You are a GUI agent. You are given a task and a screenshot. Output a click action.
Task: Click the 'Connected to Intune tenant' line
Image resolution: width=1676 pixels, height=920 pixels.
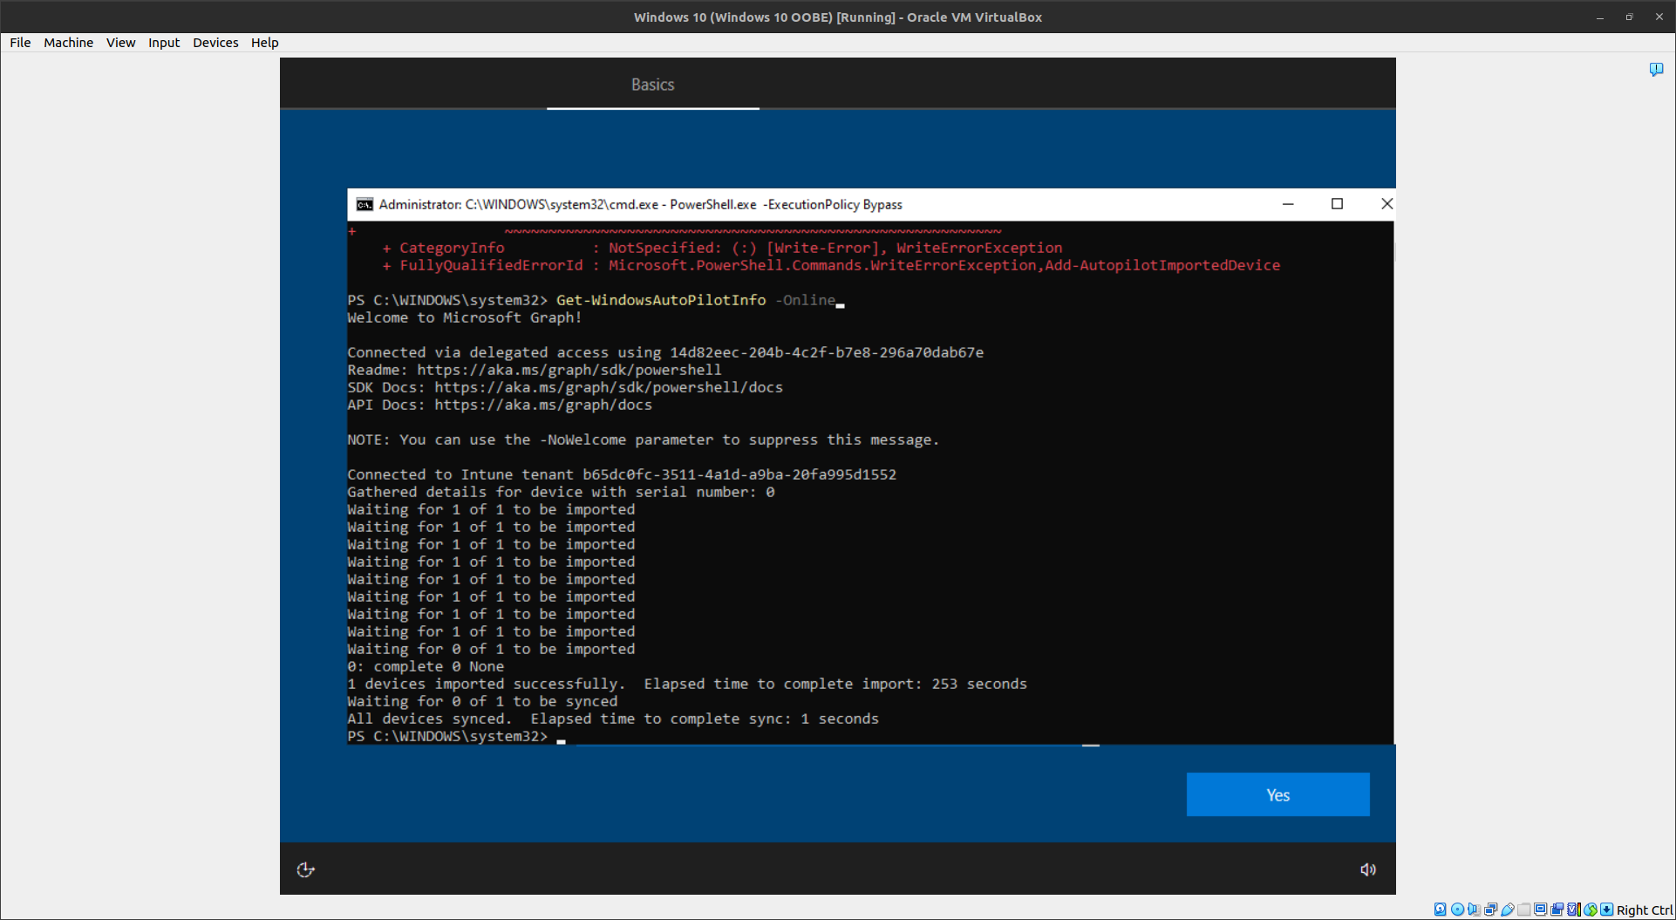coord(622,474)
